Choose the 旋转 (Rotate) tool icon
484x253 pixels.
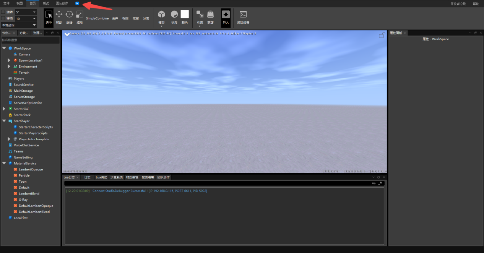[x=69, y=15]
